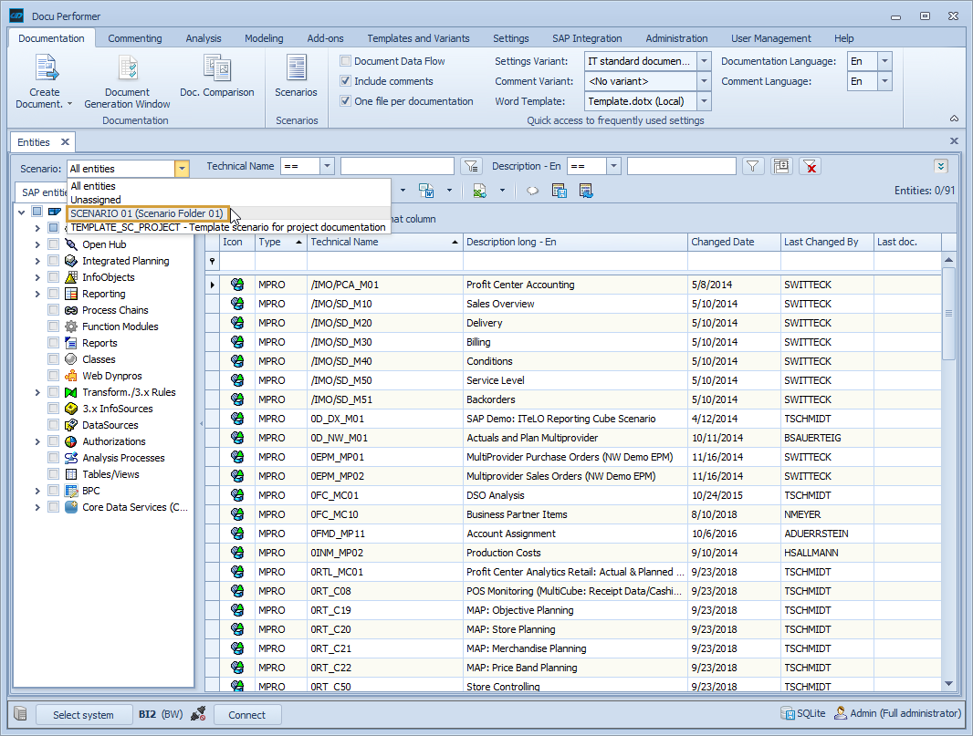The image size is (973, 736).
Task: Launch the Doc. Comparison tool
Action: coord(217,69)
